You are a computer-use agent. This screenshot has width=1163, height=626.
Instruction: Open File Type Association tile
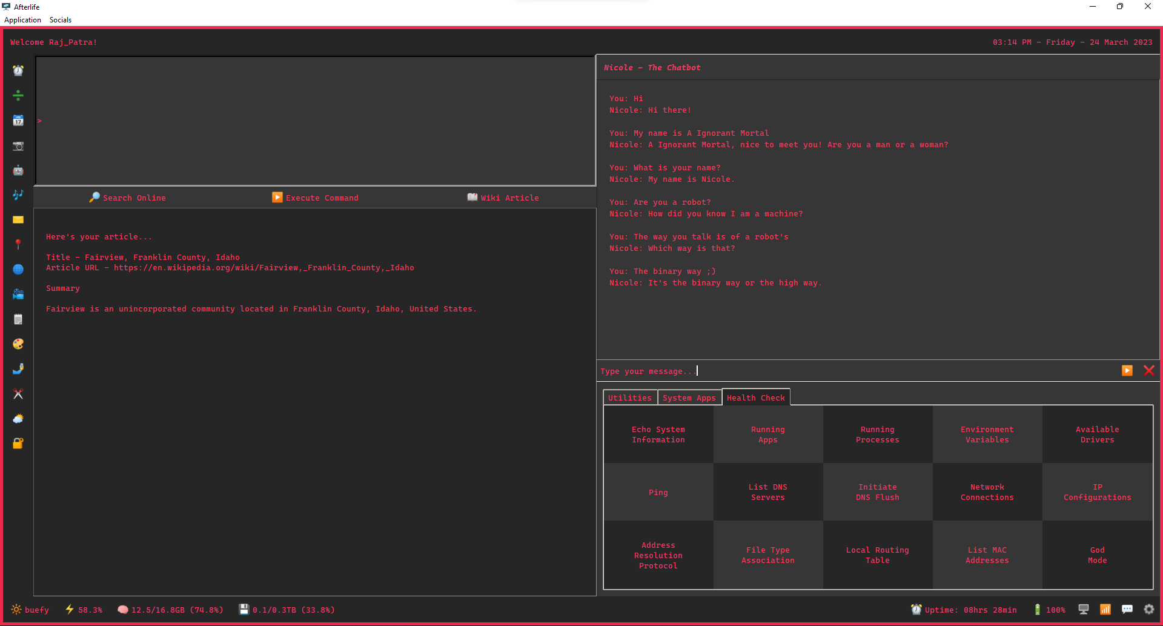(768, 555)
